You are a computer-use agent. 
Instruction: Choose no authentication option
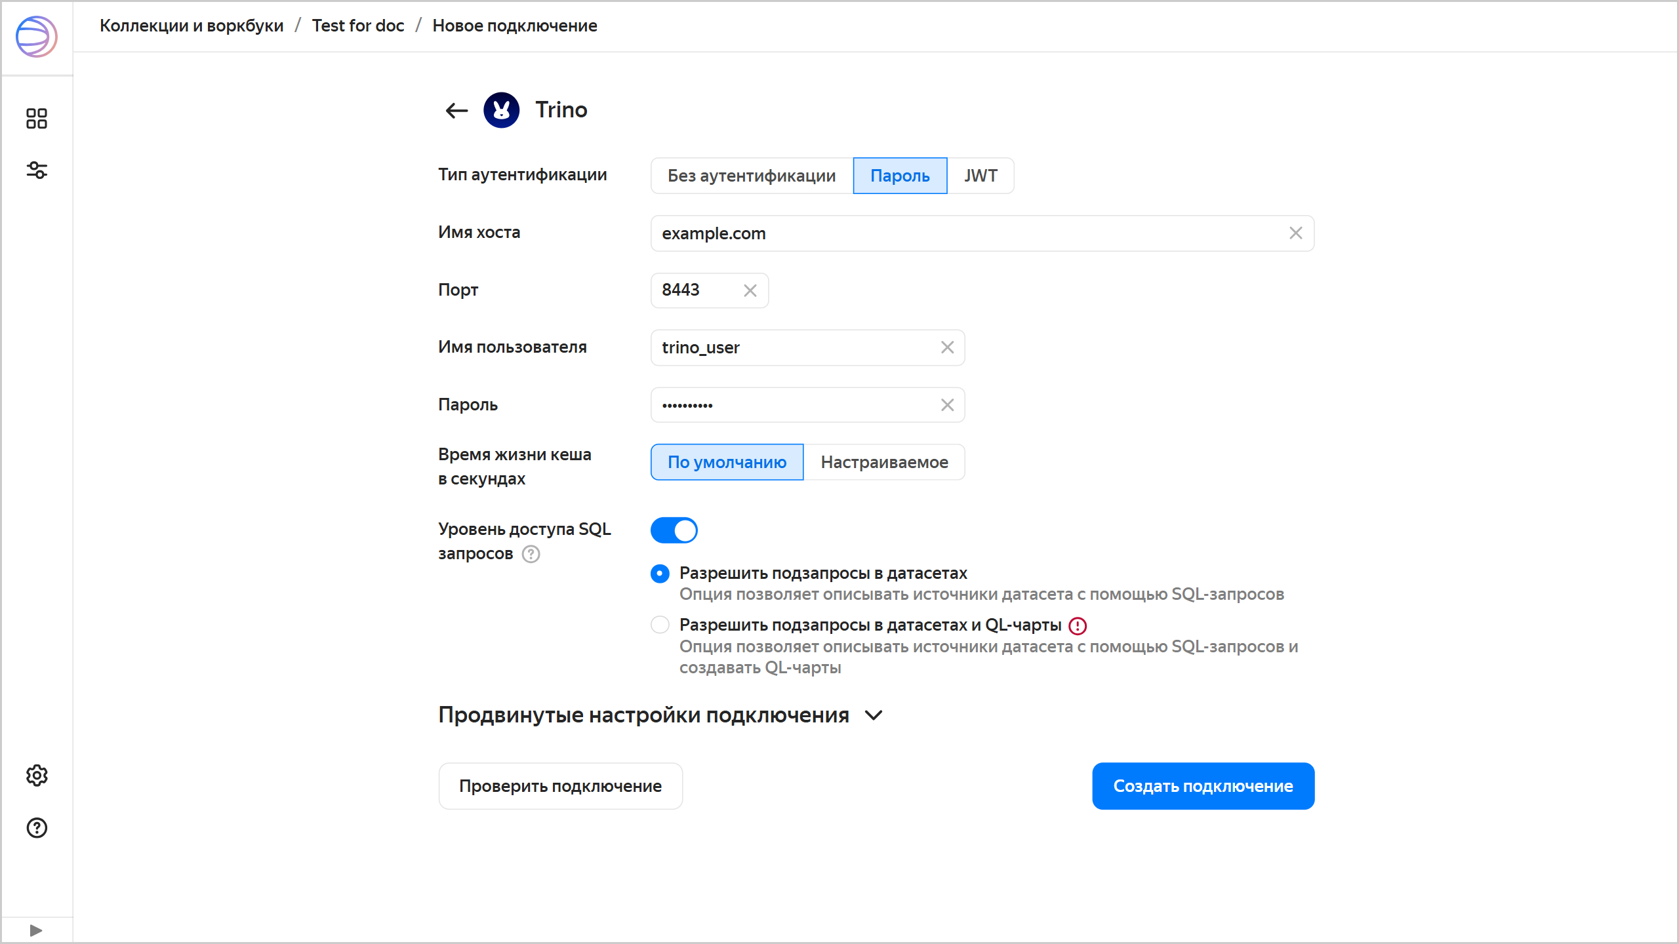[752, 176]
